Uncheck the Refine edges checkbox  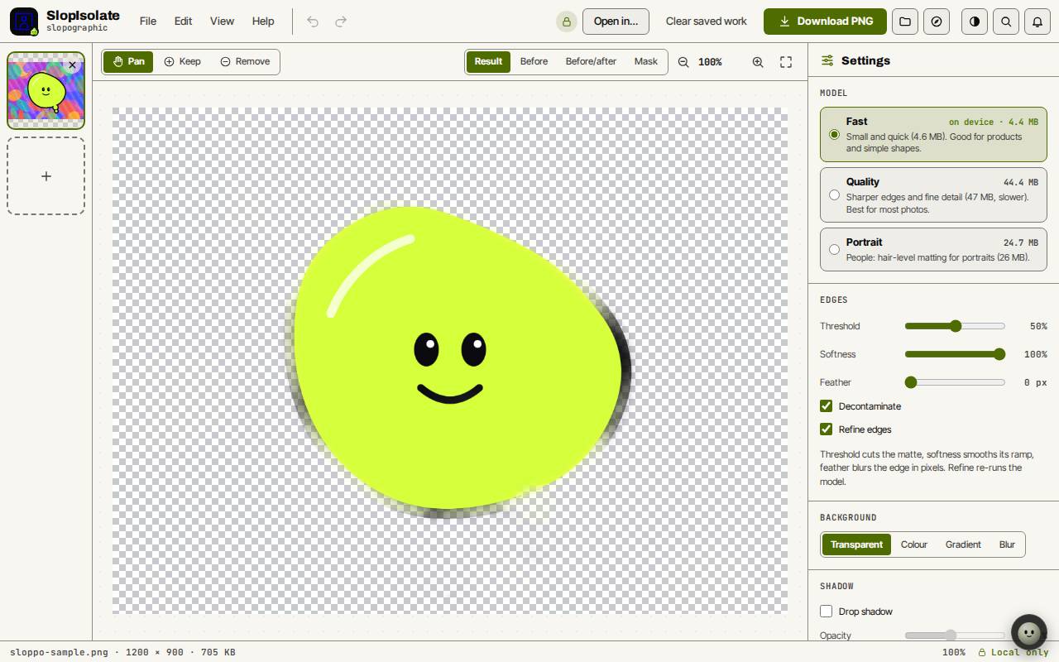click(x=826, y=429)
